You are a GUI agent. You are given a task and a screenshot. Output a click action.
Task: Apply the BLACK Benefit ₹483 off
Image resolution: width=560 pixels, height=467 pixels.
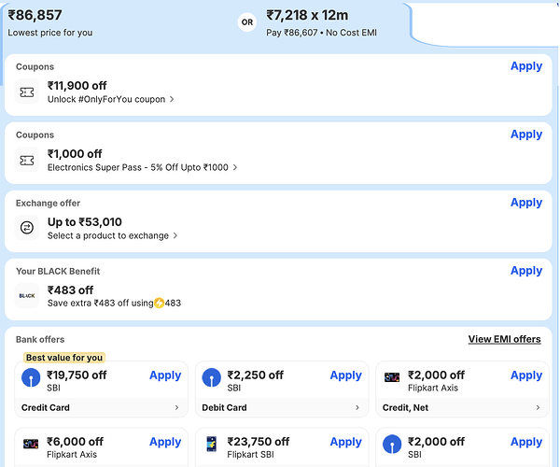pos(525,271)
